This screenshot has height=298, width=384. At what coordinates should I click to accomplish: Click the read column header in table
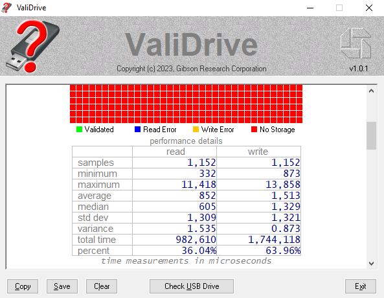point(175,152)
